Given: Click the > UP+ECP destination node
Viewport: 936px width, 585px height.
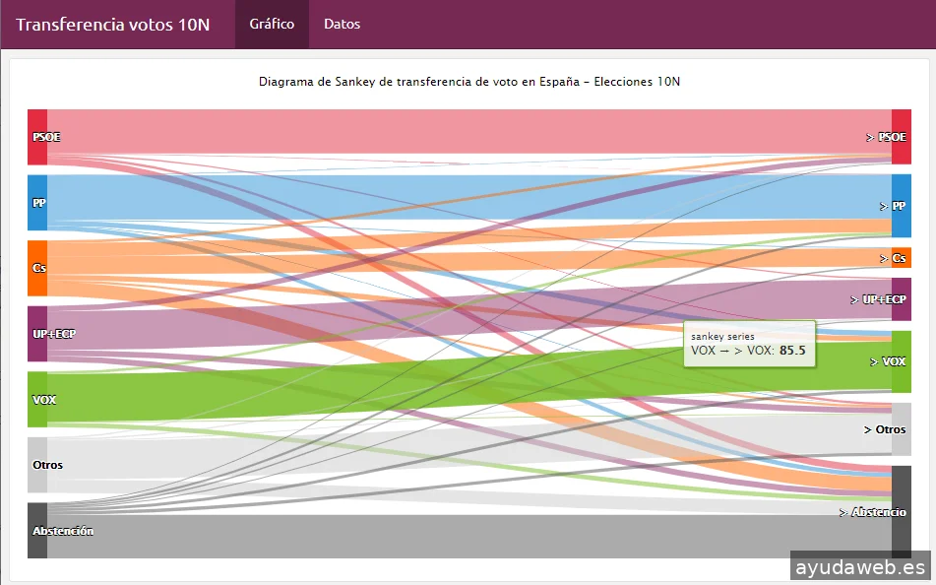Looking at the screenshot, I should (x=901, y=299).
